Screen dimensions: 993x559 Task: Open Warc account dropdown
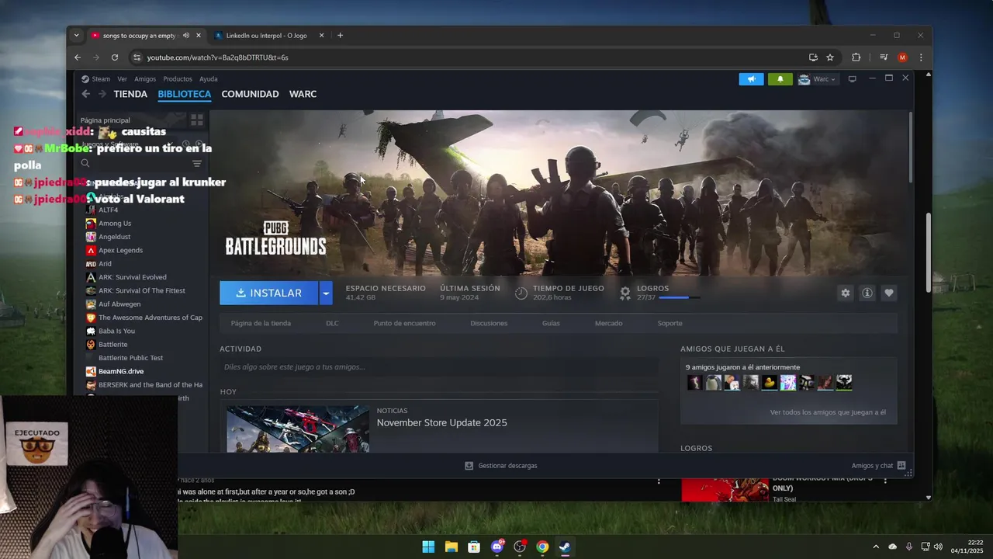tap(817, 79)
